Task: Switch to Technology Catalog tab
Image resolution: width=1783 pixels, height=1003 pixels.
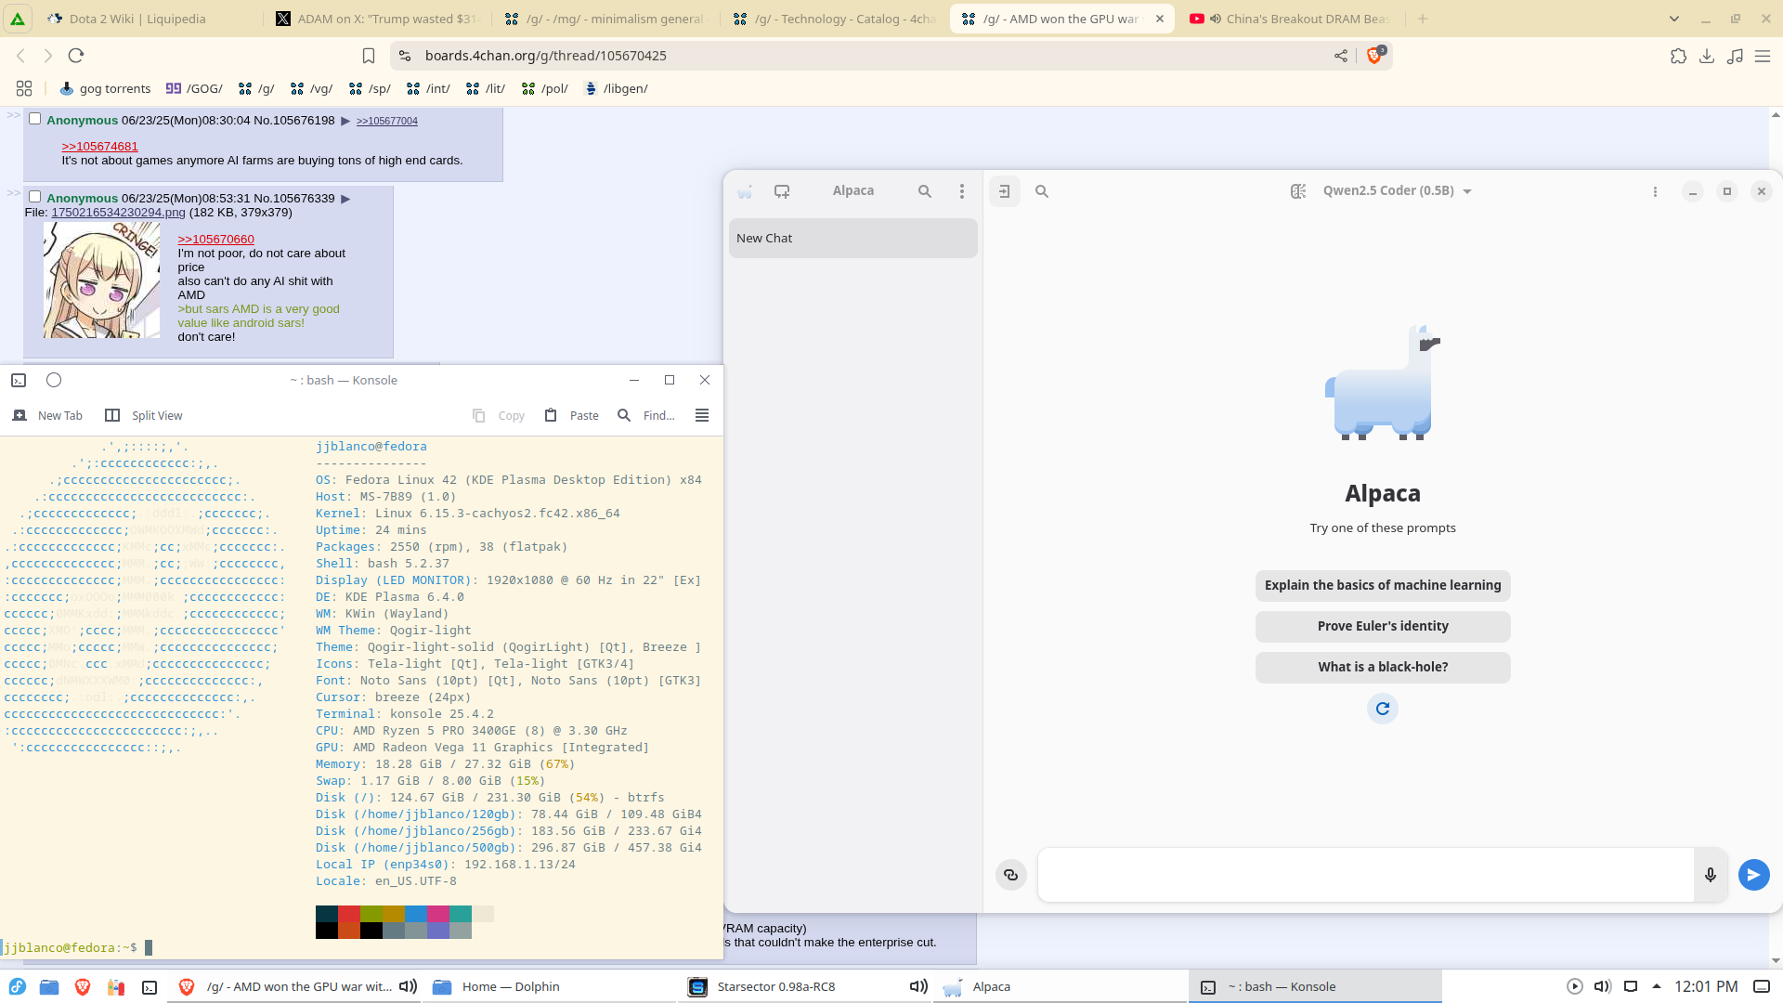Action: tap(833, 19)
